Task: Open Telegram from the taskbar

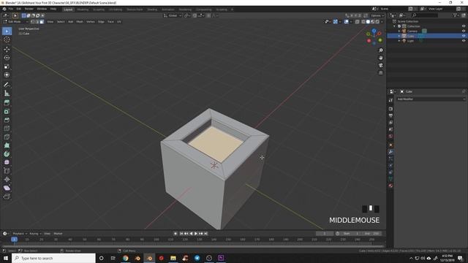Action: (197, 258)
